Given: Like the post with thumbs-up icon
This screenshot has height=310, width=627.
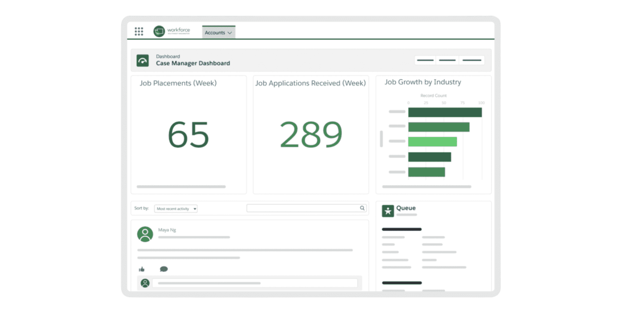Looking at the screenshot, I should 142,269.
